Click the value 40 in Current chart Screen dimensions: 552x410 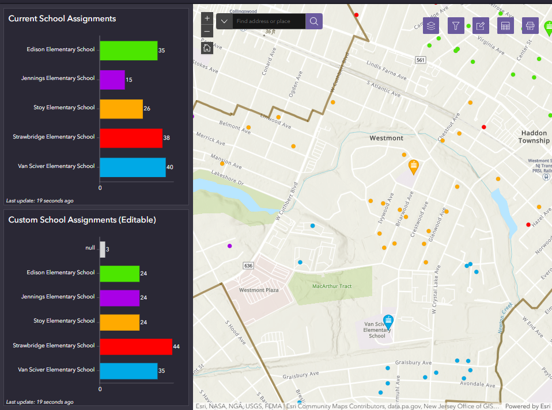point(169,167)
